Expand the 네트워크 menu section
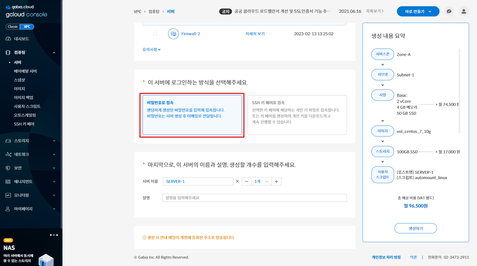This screenshot has height=266, width=477. point(54,154)
